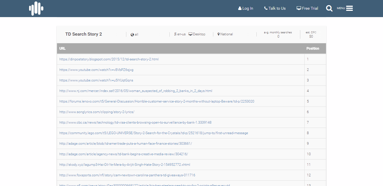383x186 pixels.
Task: Click position 4 cell
Action: pos(315,91)
